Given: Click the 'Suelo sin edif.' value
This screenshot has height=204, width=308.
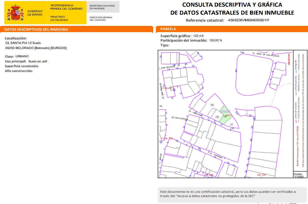Looking at the screenshot, I should (x=38, y=61).
